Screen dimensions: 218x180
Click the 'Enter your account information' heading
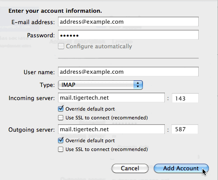[55, 11]
